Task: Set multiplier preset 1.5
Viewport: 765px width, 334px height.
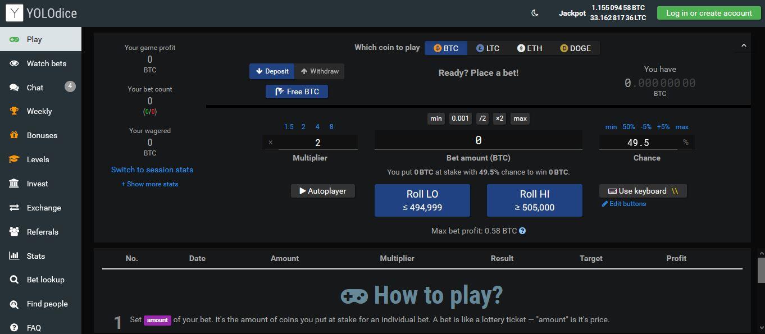Action: click(x=289, y=127)
